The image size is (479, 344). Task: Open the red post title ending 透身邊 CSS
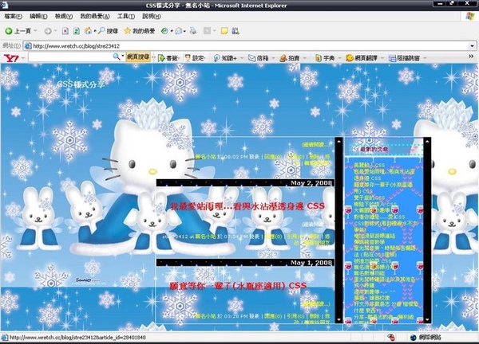tap(247, 206)
